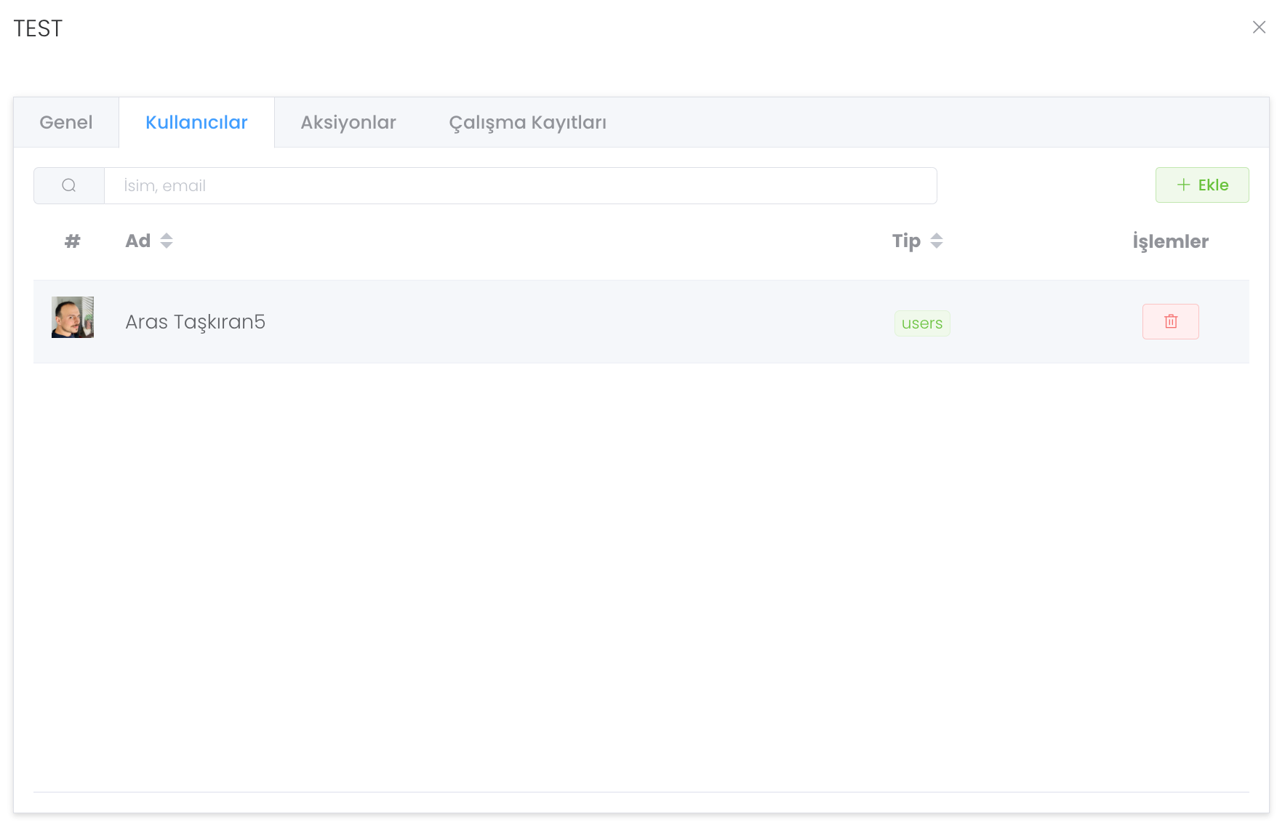Click the ascending arrow beside Tip

(937, 235)
